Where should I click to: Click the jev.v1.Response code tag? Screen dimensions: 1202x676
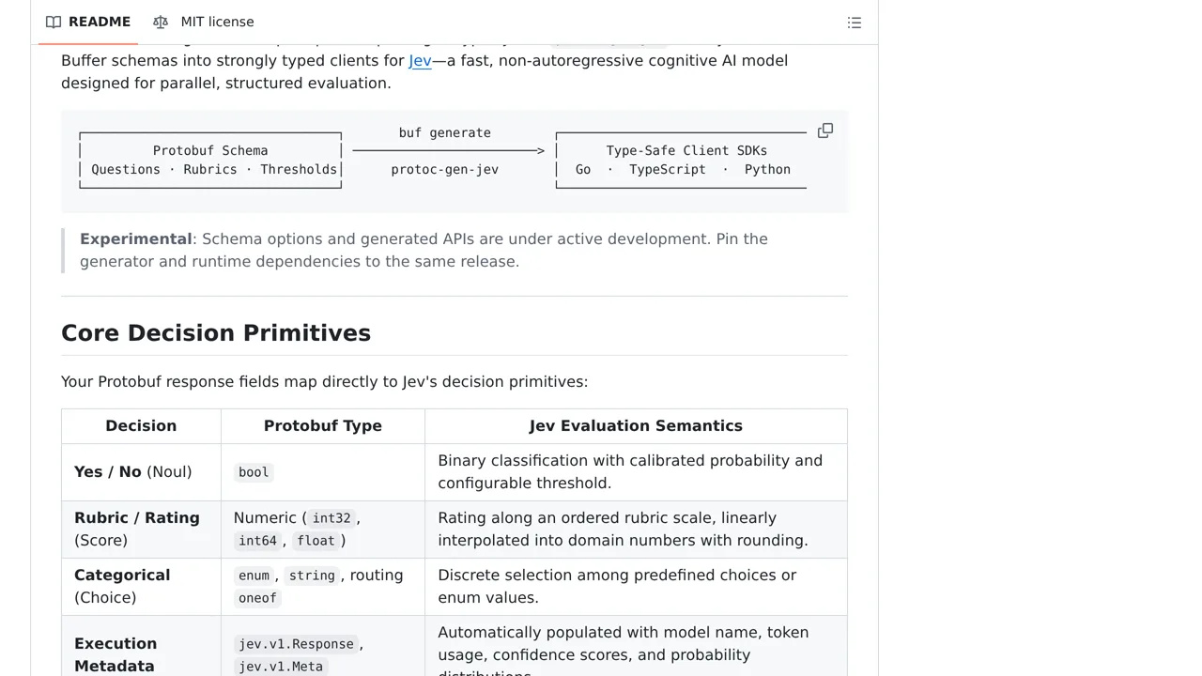pyautogui.click(x=296, y=644)
